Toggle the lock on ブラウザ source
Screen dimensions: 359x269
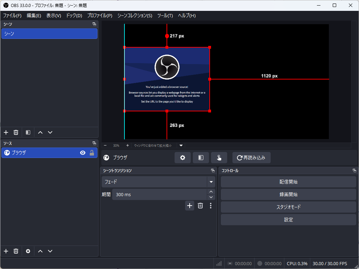[x=92, y=153]
